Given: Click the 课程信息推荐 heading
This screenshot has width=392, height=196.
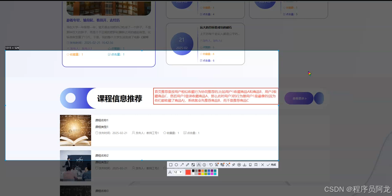Looking at the screenshot, I should click(120, 99).
